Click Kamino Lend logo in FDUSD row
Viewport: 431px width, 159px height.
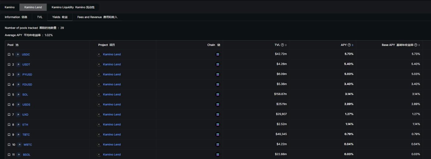point(99,84)
